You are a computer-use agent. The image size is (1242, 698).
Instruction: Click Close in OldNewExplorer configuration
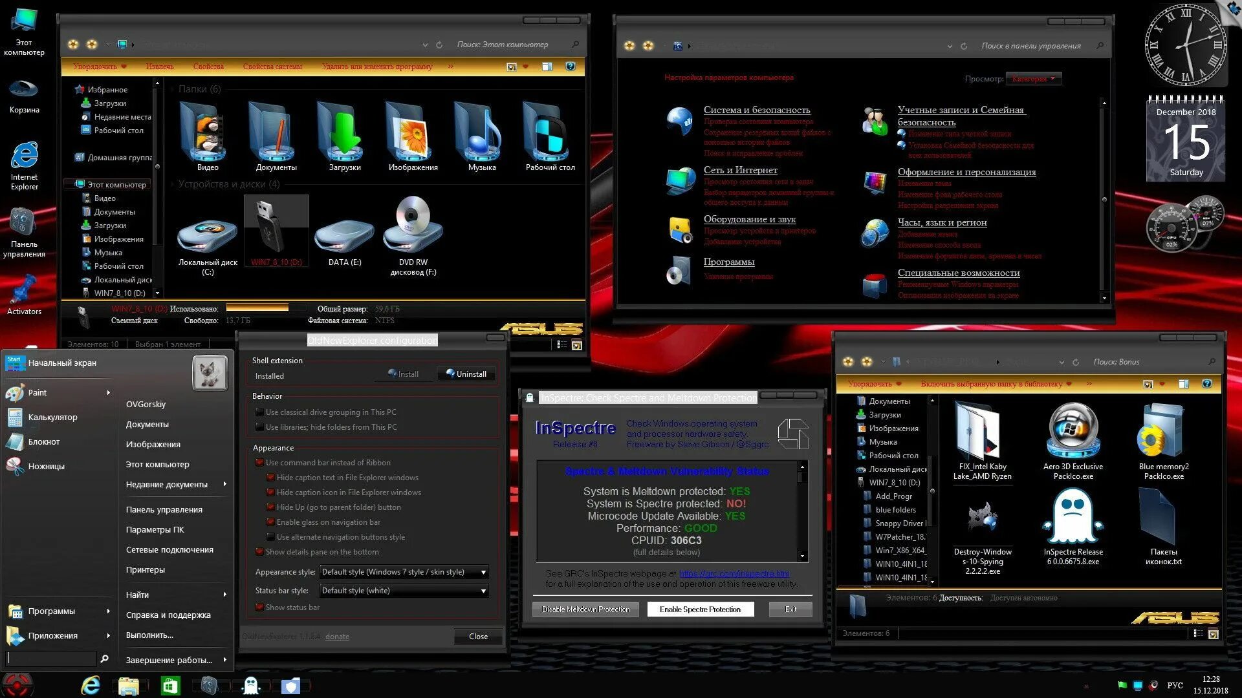478,637
